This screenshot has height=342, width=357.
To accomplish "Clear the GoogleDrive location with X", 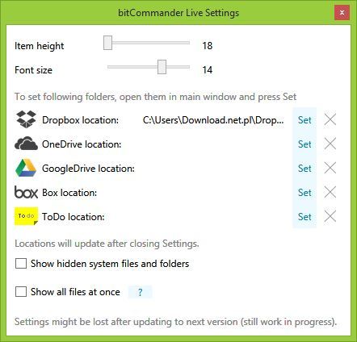I will point(330,168).
